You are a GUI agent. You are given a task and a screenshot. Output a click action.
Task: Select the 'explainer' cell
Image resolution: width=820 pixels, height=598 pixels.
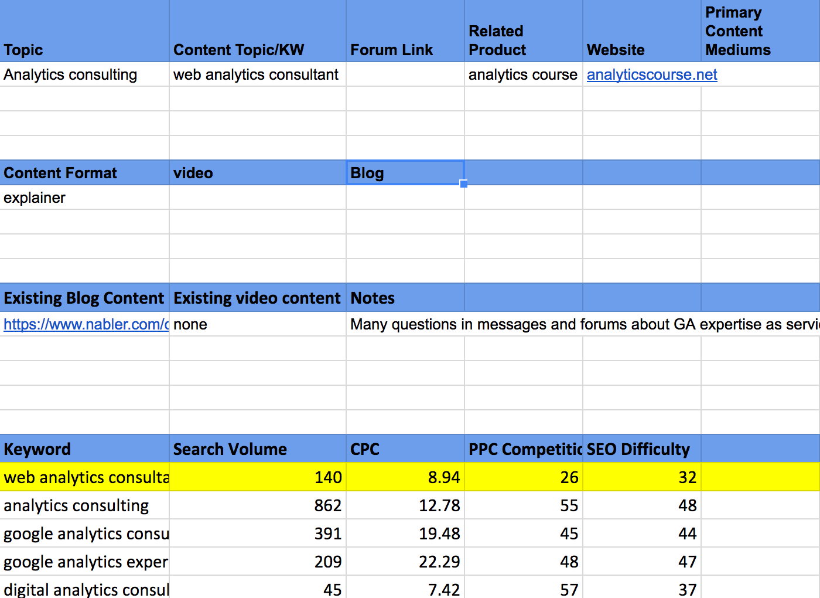tap(85, 198)
